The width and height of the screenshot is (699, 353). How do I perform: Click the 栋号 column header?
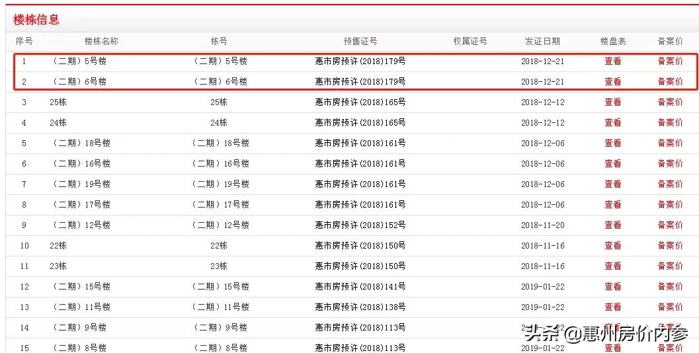219,41
